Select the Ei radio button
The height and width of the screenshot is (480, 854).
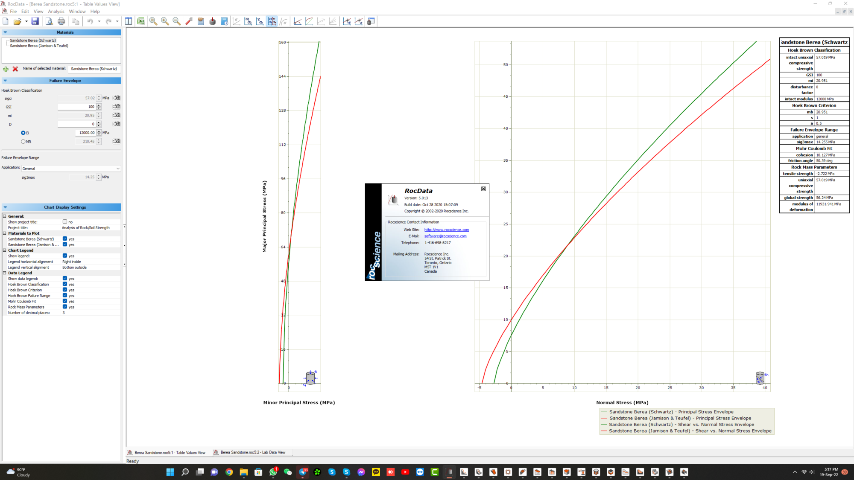click(x=23, y=133)
